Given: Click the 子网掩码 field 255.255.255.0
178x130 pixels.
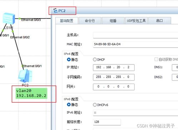Looking at the screenshot, I should click(114, 77).
